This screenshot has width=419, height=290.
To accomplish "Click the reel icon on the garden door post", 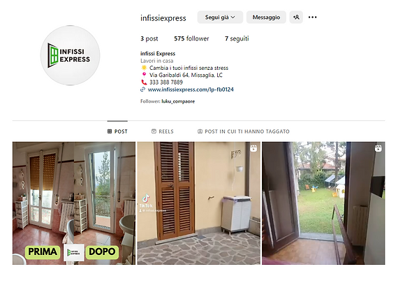I will pyautogui.click(x=378, y=148).
